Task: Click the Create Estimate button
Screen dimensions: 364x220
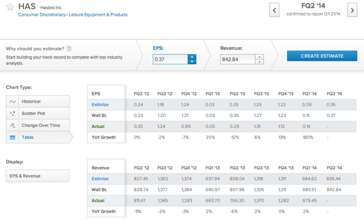Action: [322, 56]
